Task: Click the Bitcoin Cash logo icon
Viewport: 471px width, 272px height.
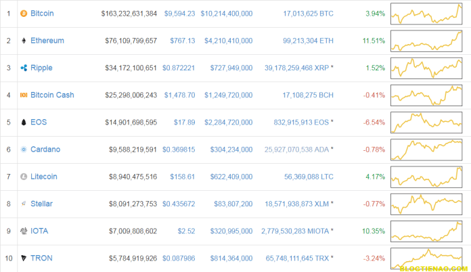Action: coord(24,95)
